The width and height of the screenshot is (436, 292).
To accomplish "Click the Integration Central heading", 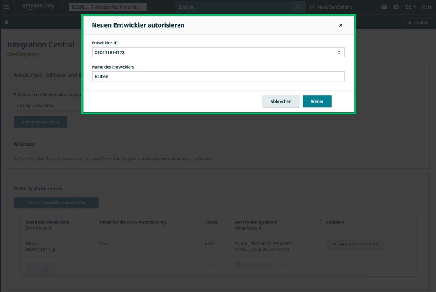I will click(x=41, y=44).
